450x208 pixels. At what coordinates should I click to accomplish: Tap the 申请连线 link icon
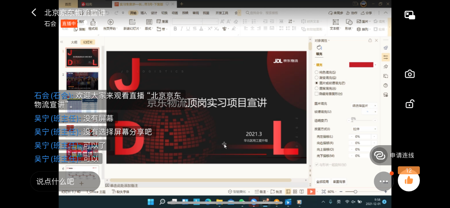pos(380,155)
